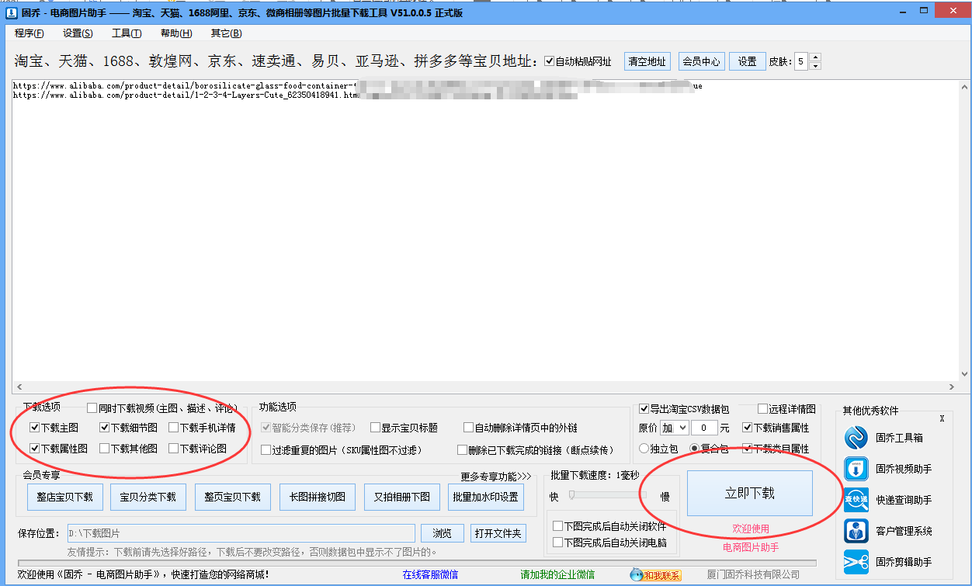This screenshot has height=586, width=972.
Task: Open 长图拼接切图 tool button
Action: tap(318, 497)
